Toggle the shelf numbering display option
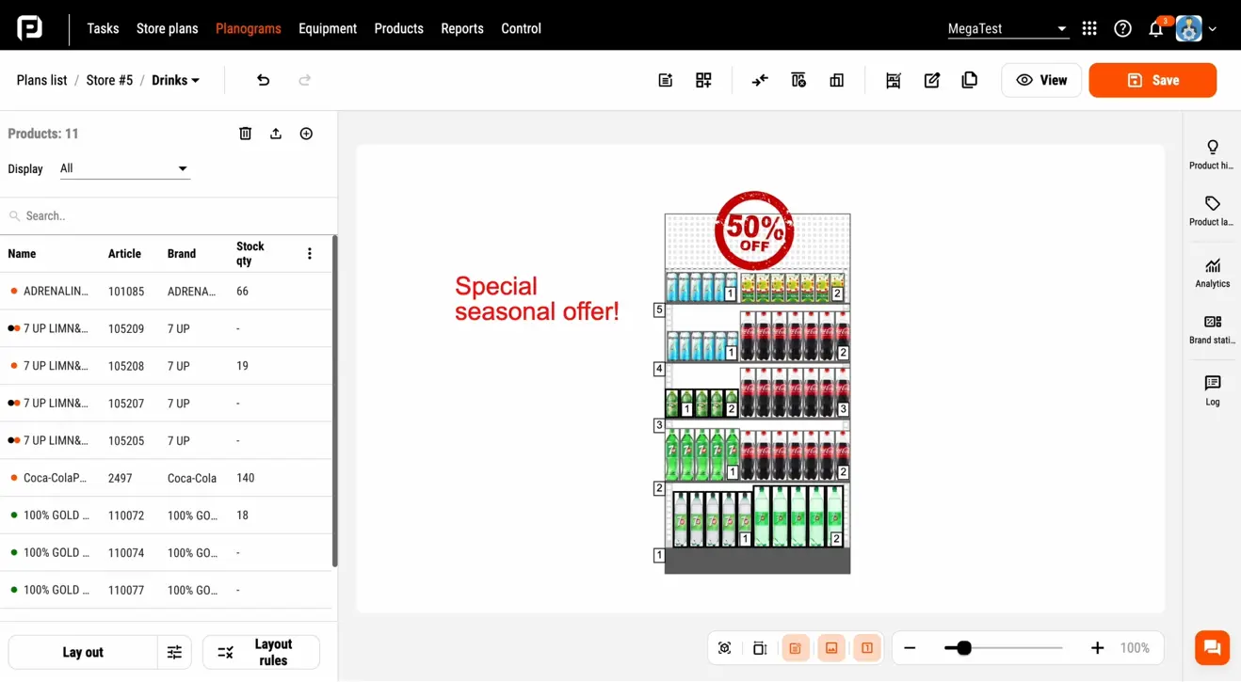Screen dimensions: 1241x682 click(867, 648)
